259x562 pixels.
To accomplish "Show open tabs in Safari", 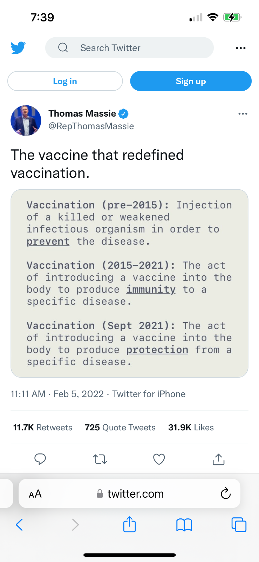I will (x=239, y=525).
